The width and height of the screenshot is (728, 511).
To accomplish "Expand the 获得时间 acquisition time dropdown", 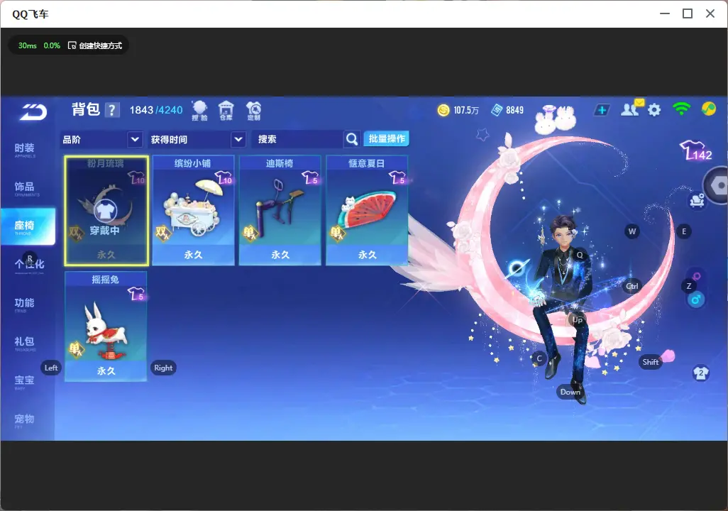I will pyautogui.click(x=197, y=139).
